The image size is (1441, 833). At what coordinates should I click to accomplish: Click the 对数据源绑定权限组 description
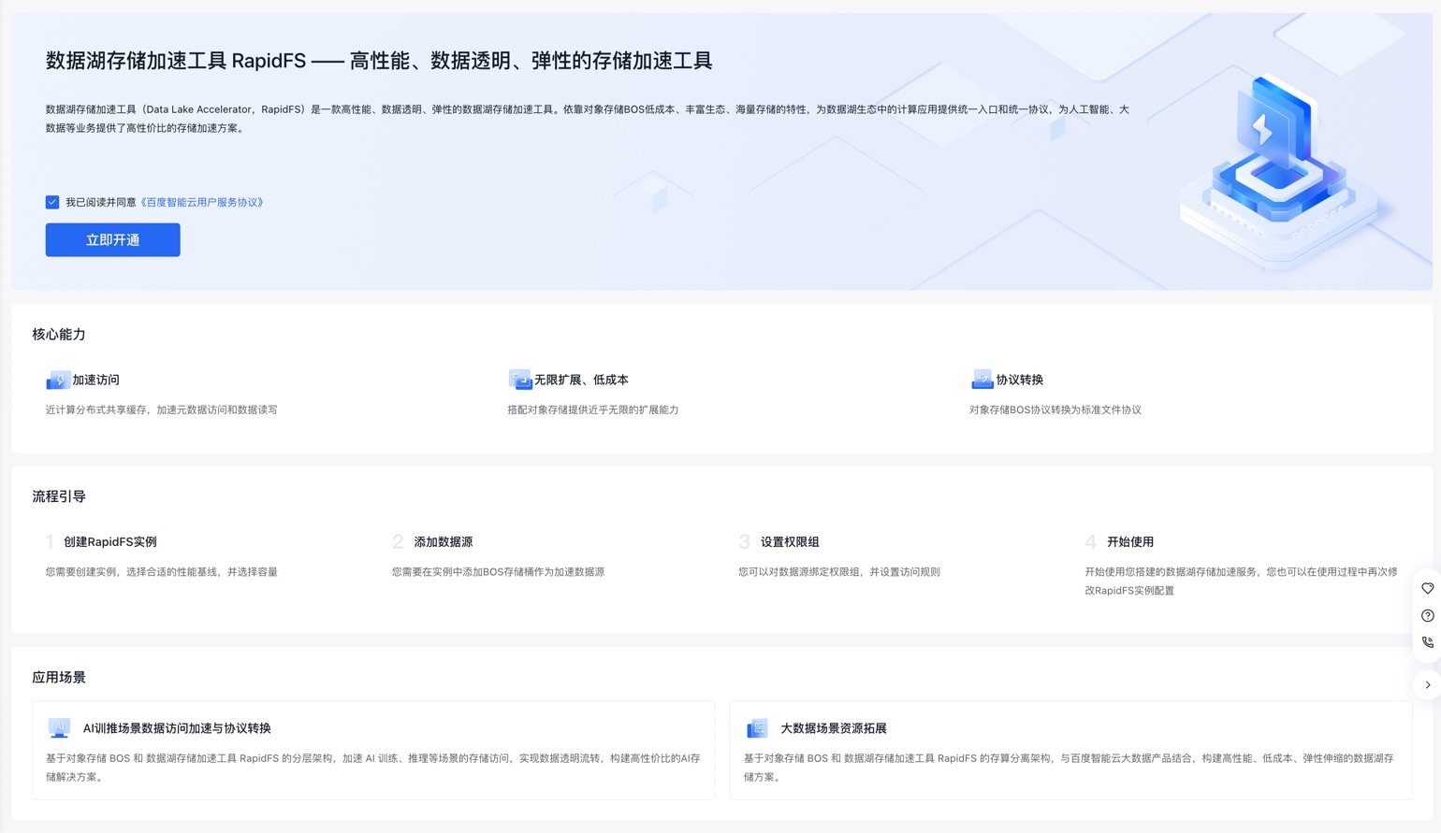click(x=839, y=571)
